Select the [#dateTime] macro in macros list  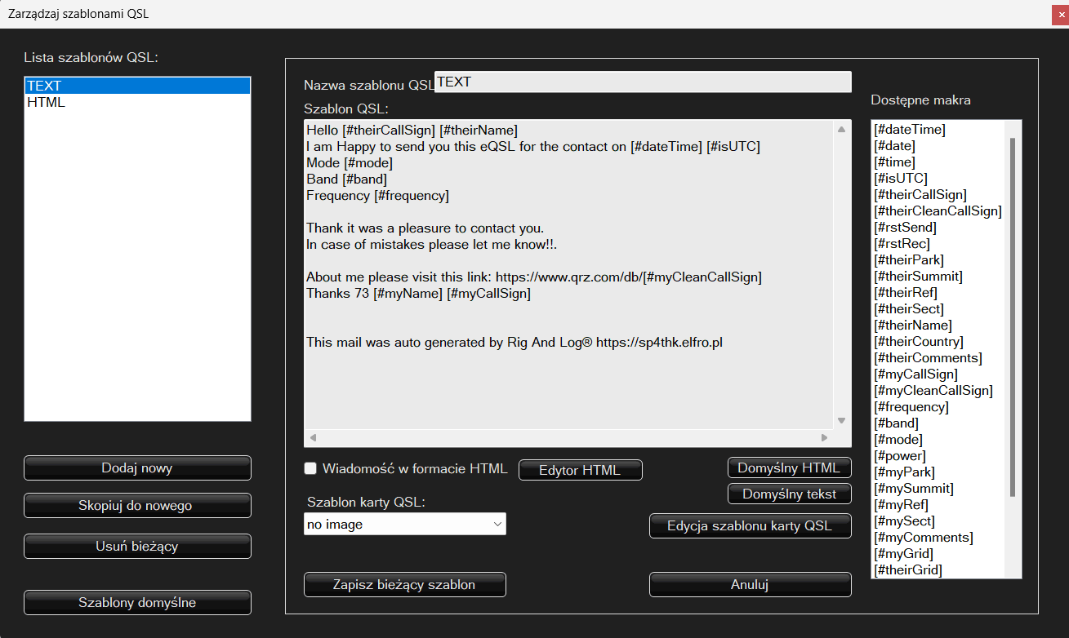pos(910,130)
